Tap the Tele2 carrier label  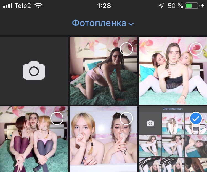tap(23, 6)
